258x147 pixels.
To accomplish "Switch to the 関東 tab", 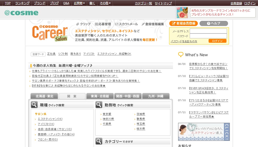I will pos(72,96).
